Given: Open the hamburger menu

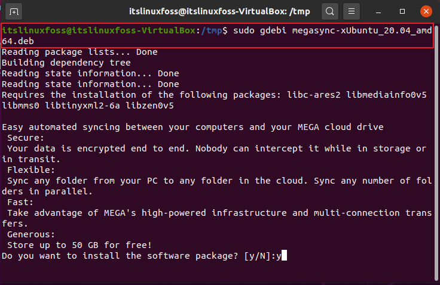Looking at the screenshot, I should click(352, 11).
